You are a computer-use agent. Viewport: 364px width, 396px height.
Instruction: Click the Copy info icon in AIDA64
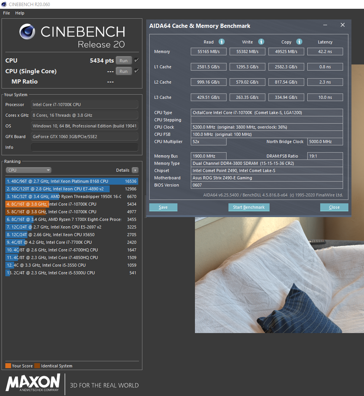coord(299,42)
